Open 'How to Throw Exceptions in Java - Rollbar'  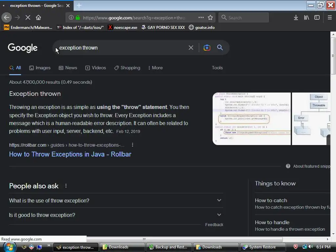coord(70,154)
